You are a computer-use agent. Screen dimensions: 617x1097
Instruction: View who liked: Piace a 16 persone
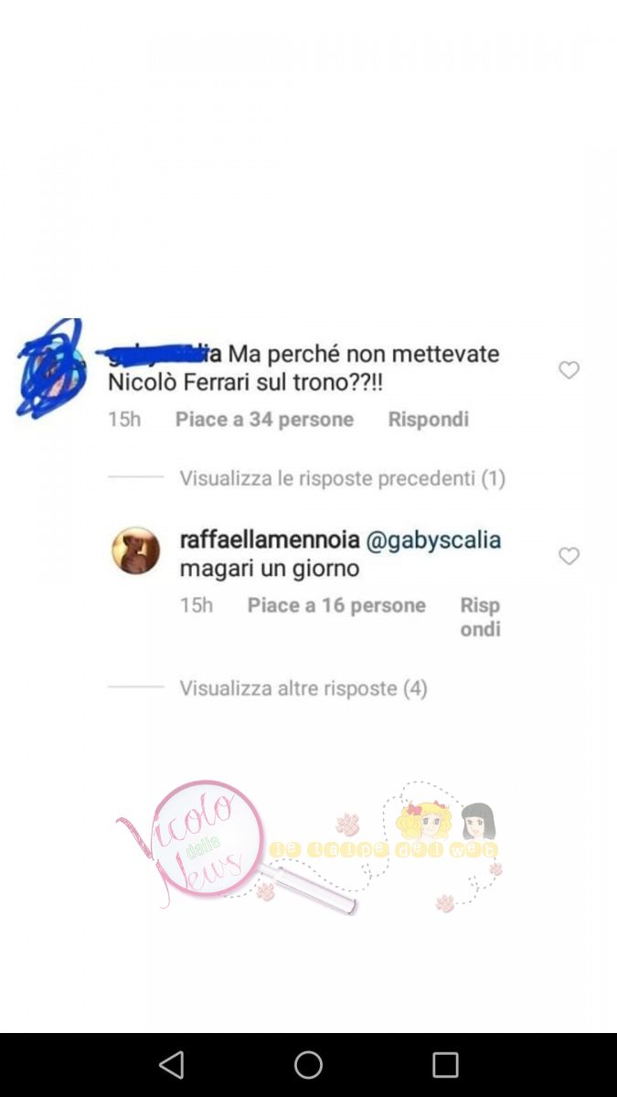[336, 605]
